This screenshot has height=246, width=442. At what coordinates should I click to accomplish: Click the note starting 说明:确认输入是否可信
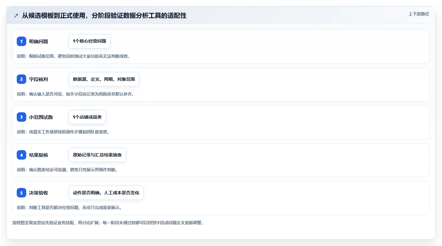(75, 94)
